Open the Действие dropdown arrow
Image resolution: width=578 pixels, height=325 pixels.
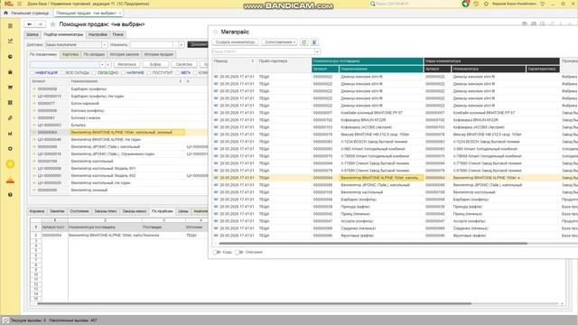coord(105,44)
